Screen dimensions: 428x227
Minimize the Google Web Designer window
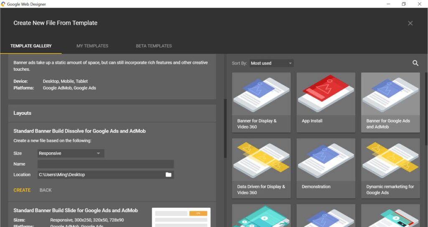(x=388, y=4)
